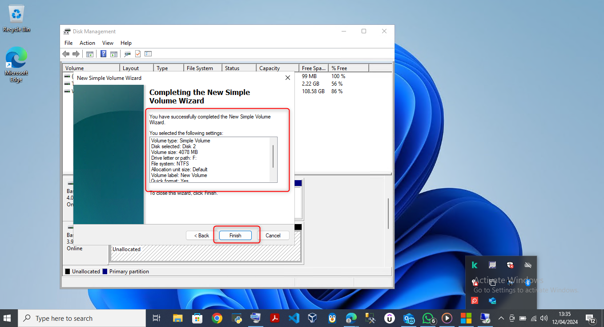Viewport: 604px width, 327px height.
Task: Open the View menu in Disk Management
Action: point(108,43)
